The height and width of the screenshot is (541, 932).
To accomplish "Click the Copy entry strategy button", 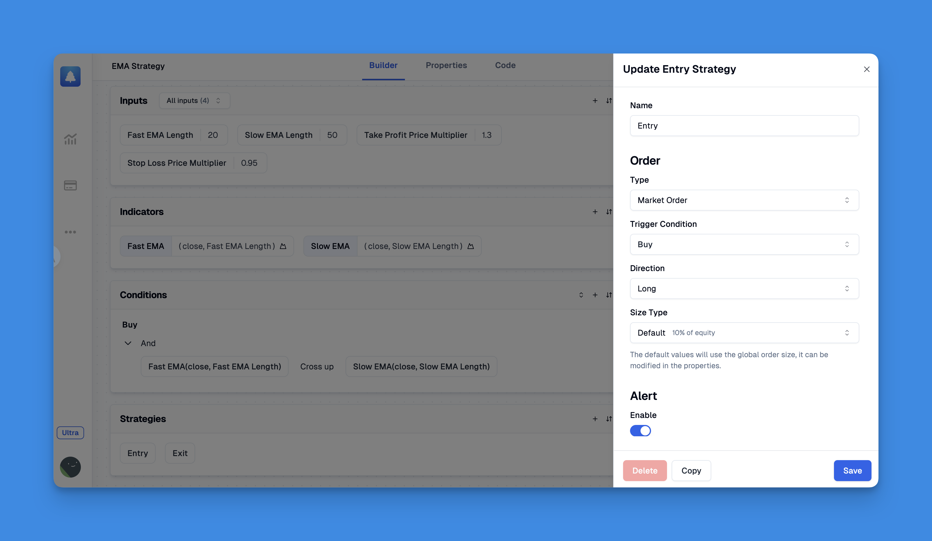I will [691, 470].
